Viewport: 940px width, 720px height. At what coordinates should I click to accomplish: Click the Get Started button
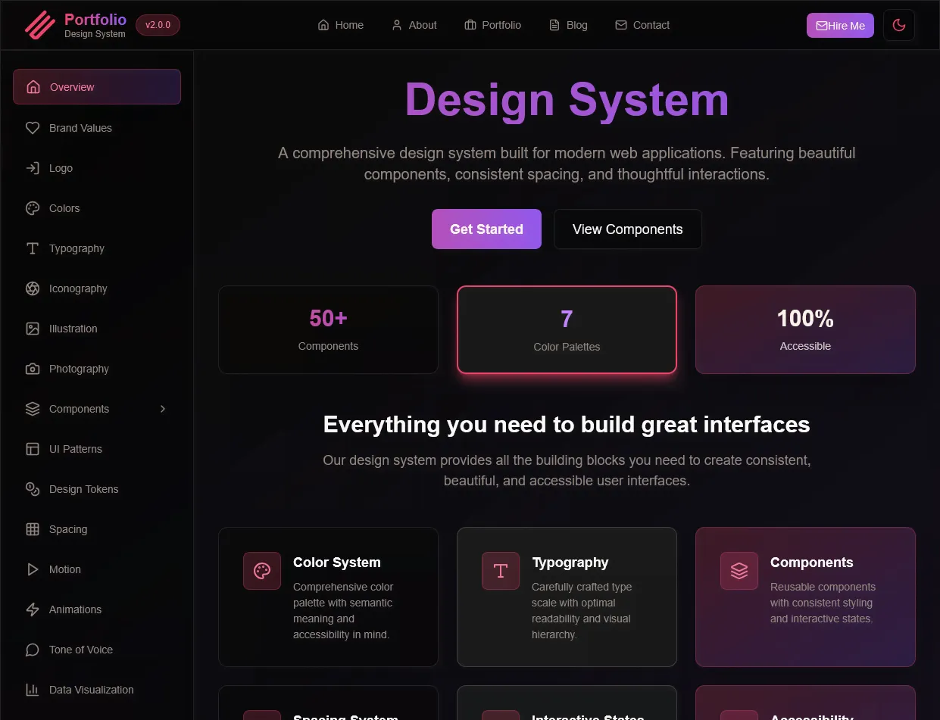(x=486, y=229)
